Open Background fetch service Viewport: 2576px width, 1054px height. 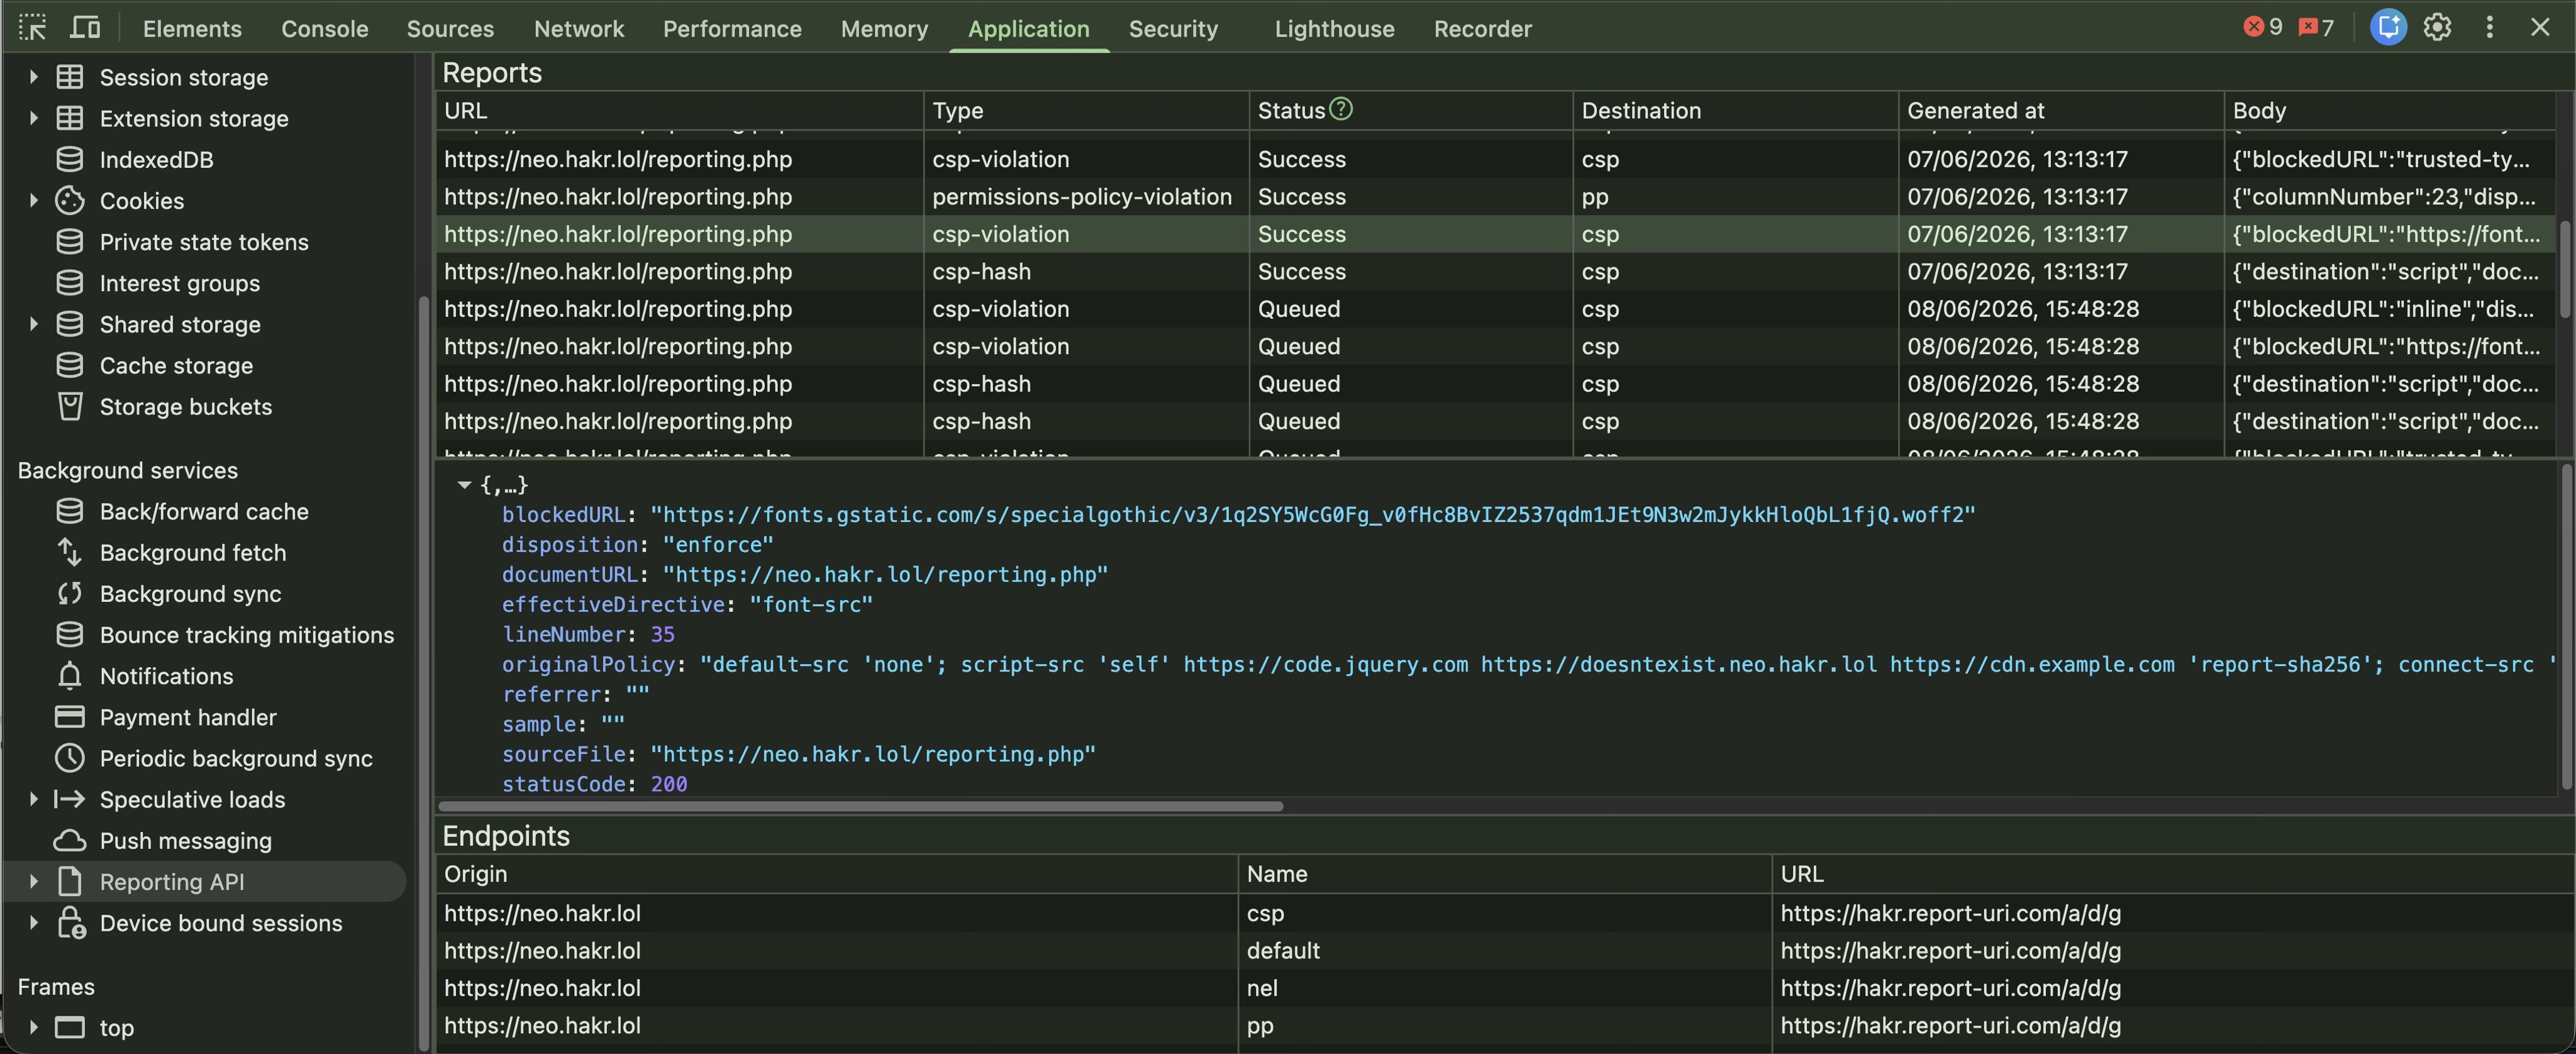tap(192, 553)
